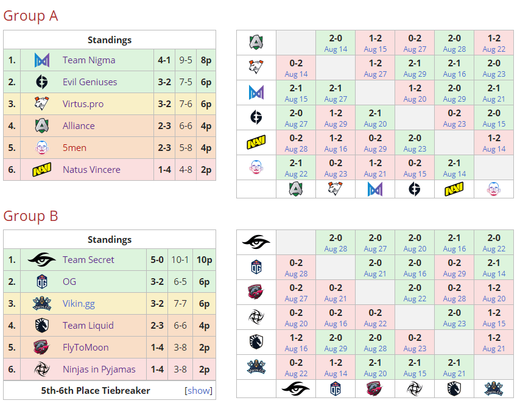Click Ninjas in Pyjamas logo in standings
The image size is (520, 406).
coord(41,369)
